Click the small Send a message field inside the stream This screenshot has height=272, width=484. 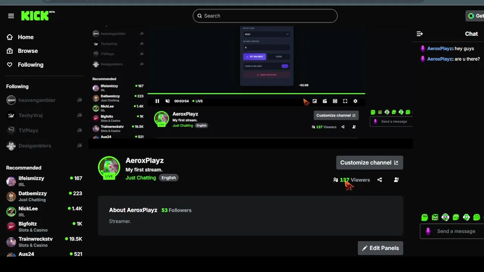[x=391, y=121]
